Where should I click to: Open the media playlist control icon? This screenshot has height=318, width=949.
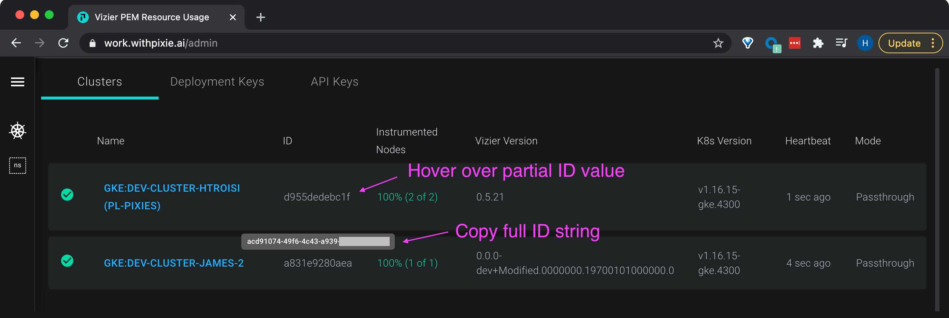841,43
